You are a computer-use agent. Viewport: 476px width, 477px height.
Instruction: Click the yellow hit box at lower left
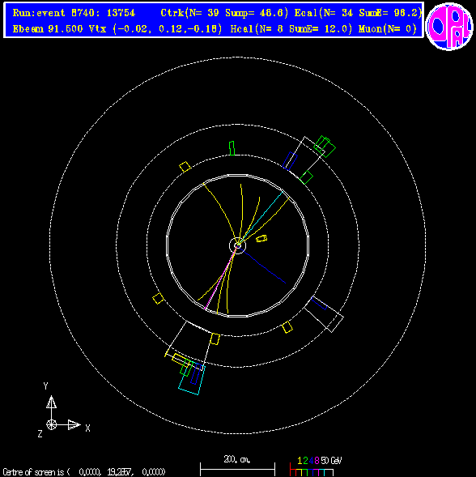158,299
